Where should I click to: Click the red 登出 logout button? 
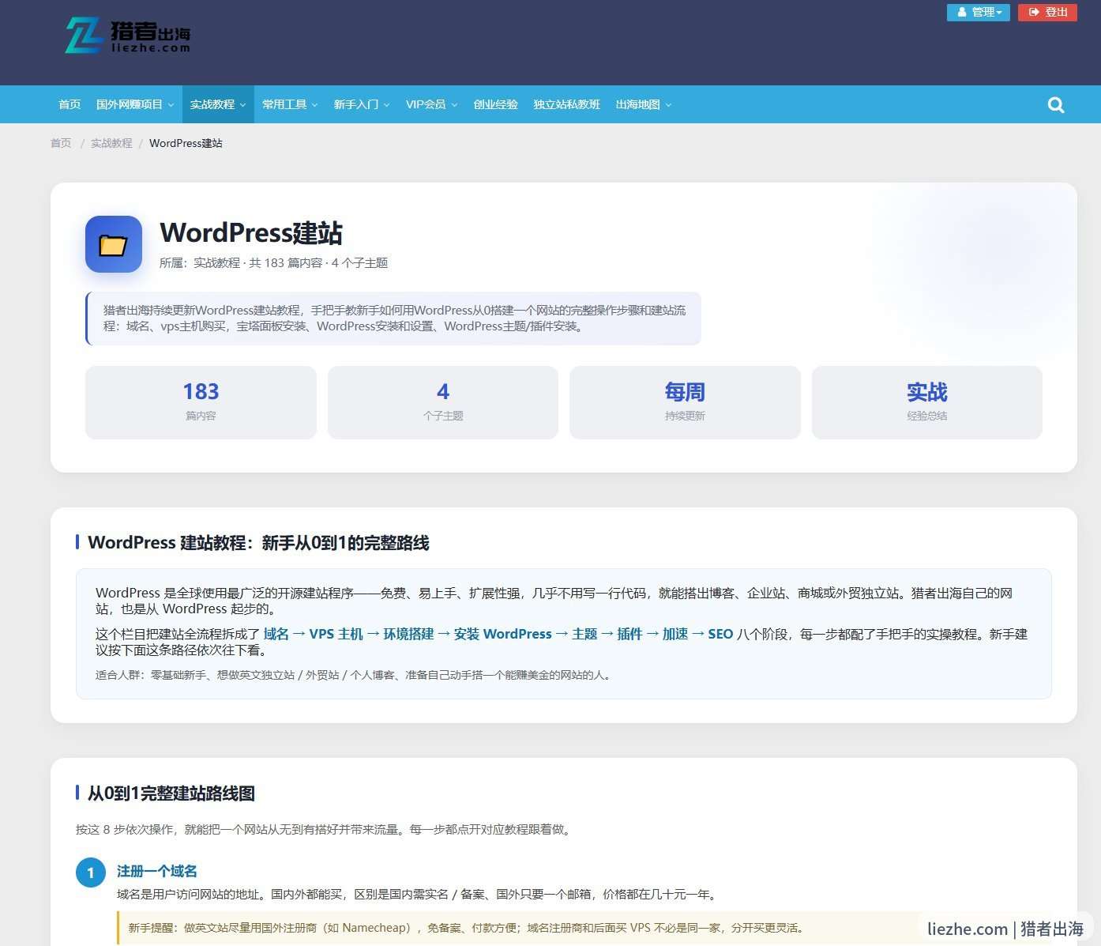[1047, 12]
